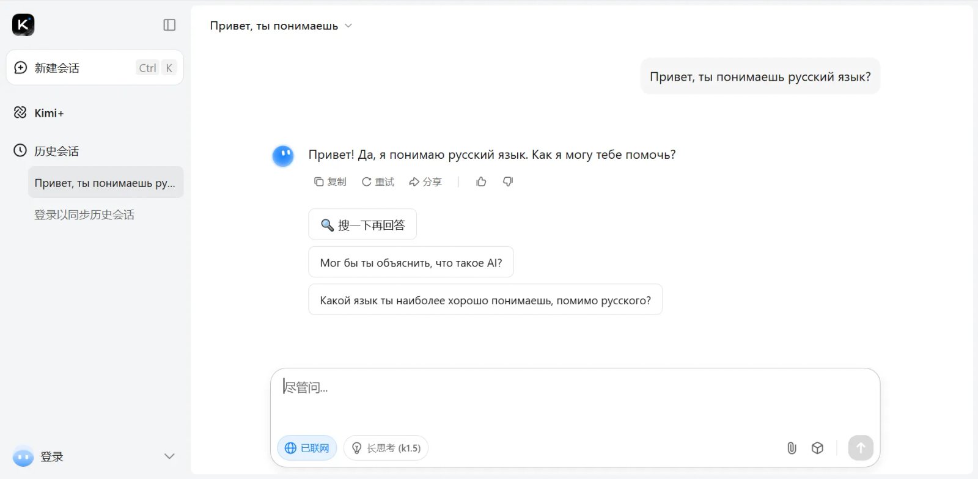Enable 长思考 (k1.5) thinking mode
The image size is (978, 479).
click(x=386, y=448)
